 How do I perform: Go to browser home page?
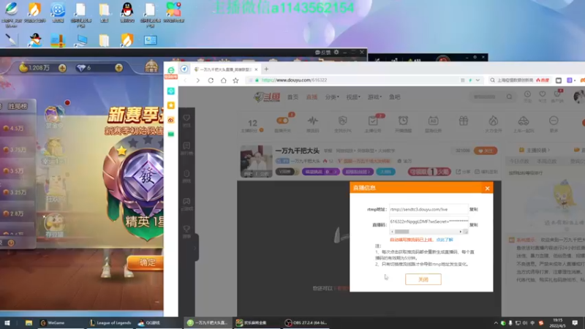223,80
